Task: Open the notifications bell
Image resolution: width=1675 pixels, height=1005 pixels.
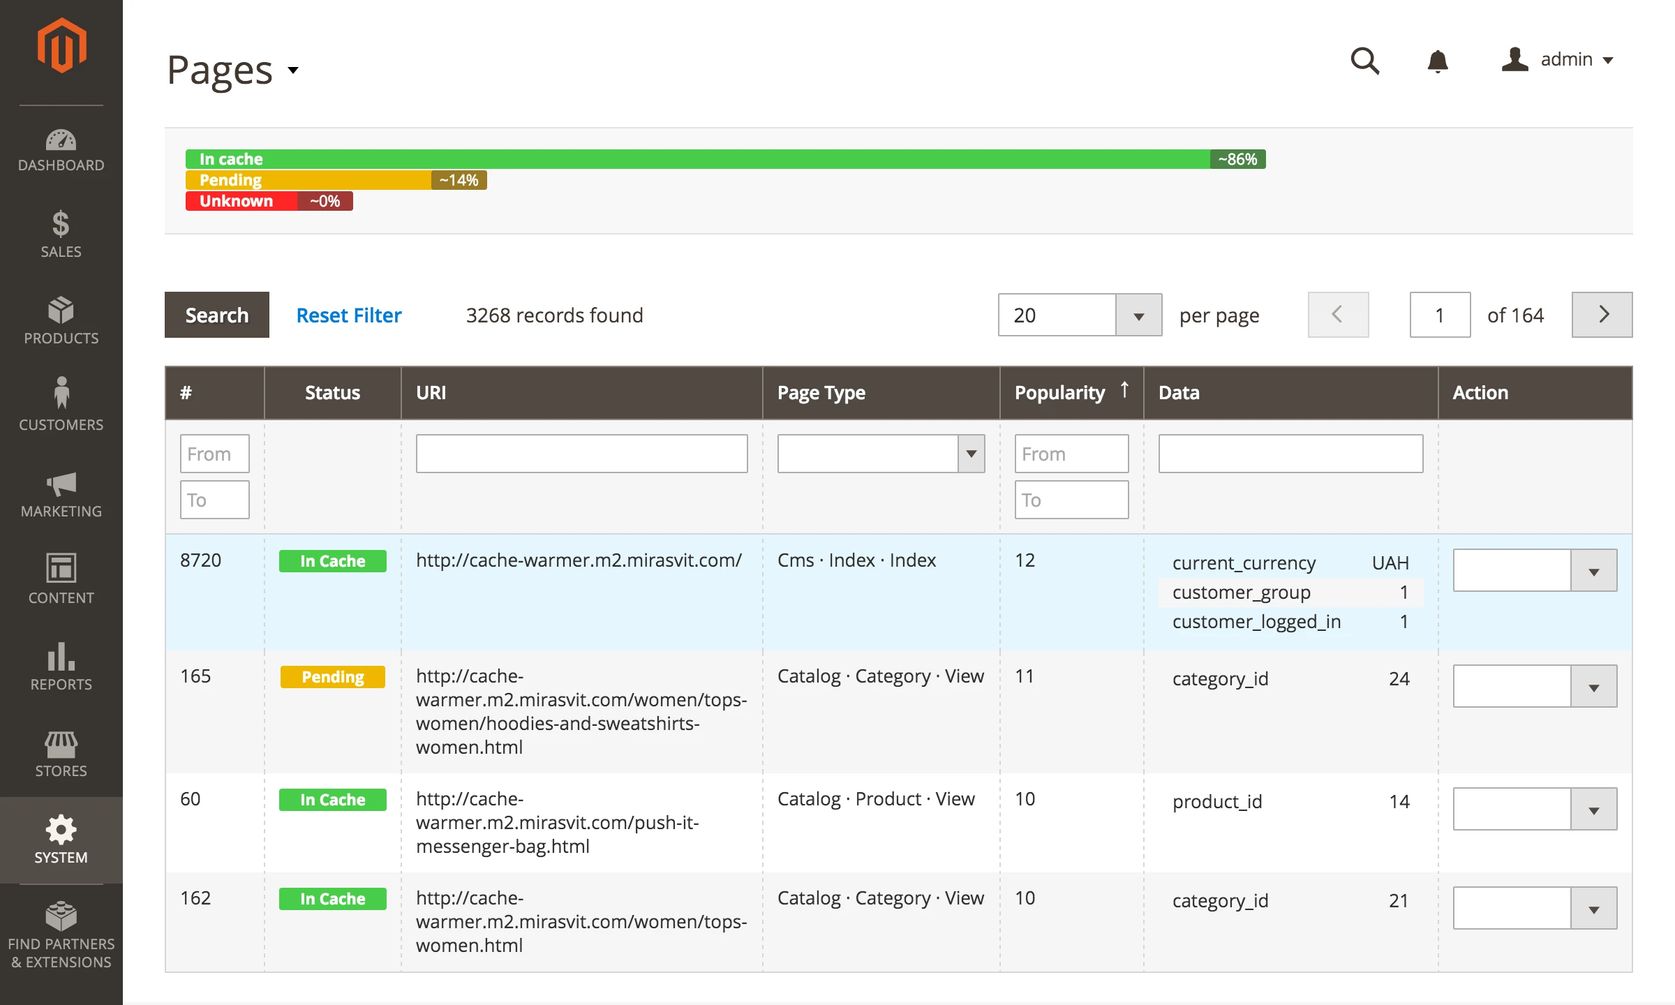Action: coord(1438,61)
